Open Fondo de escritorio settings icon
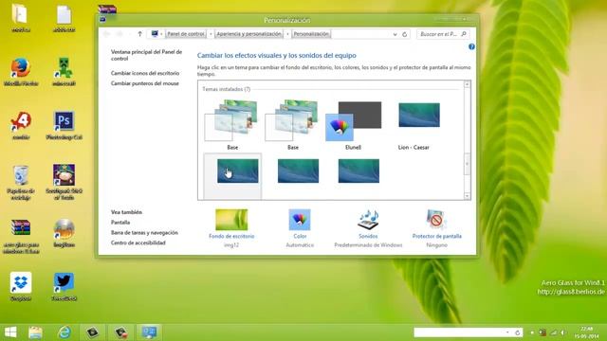The height and width of the screenshot is (341, 607). pyautogui.click(x=231, y=220)
